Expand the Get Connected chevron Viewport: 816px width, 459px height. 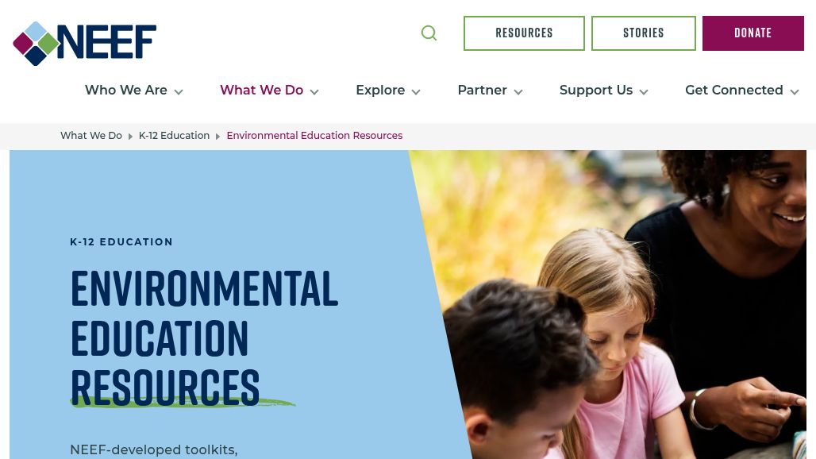pyautogui.click(x=794, y=92)
